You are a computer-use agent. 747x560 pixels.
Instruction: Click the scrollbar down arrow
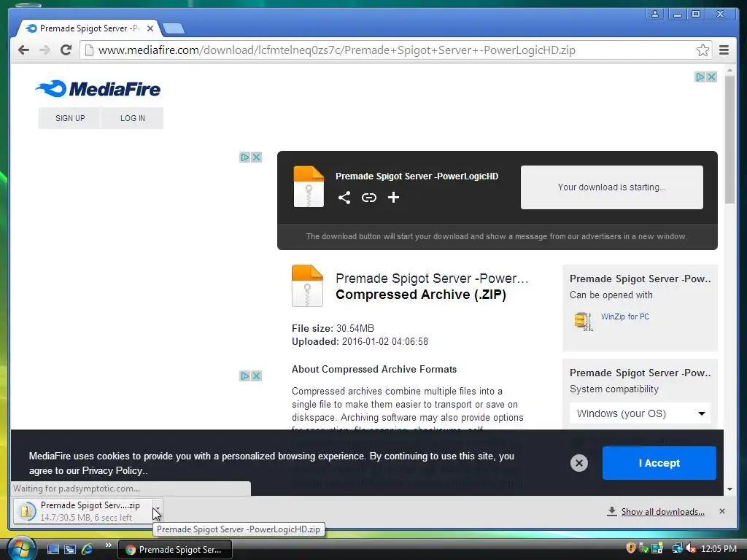click(x=729, y=489)
